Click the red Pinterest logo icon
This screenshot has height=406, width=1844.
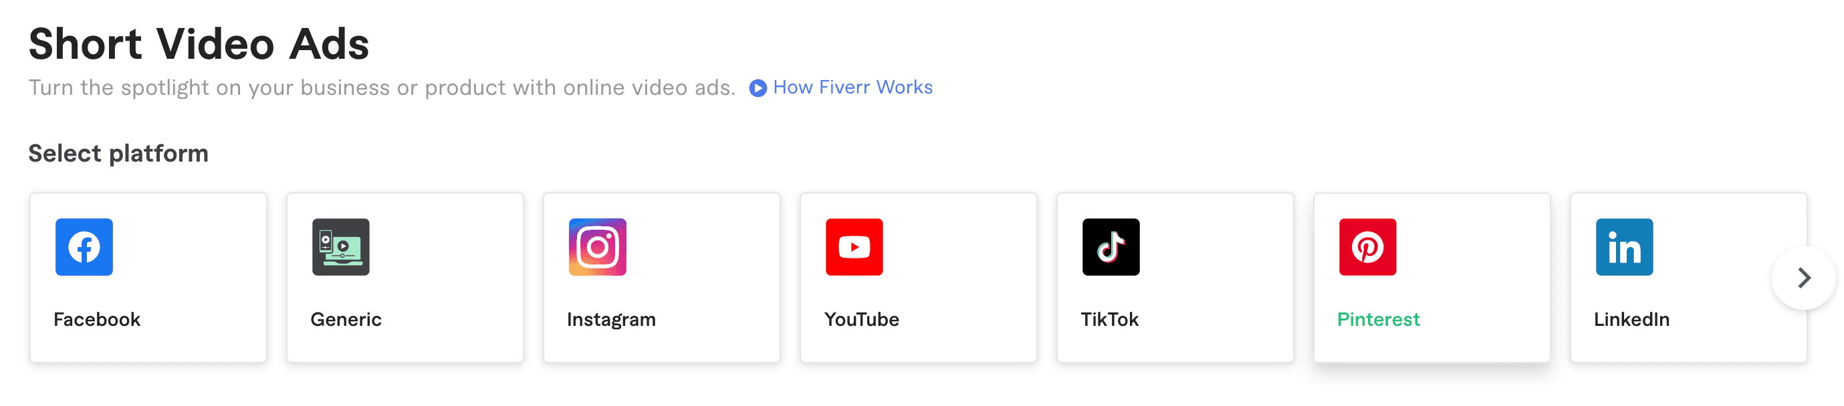pyautogui.click(x=1368, y=246)
